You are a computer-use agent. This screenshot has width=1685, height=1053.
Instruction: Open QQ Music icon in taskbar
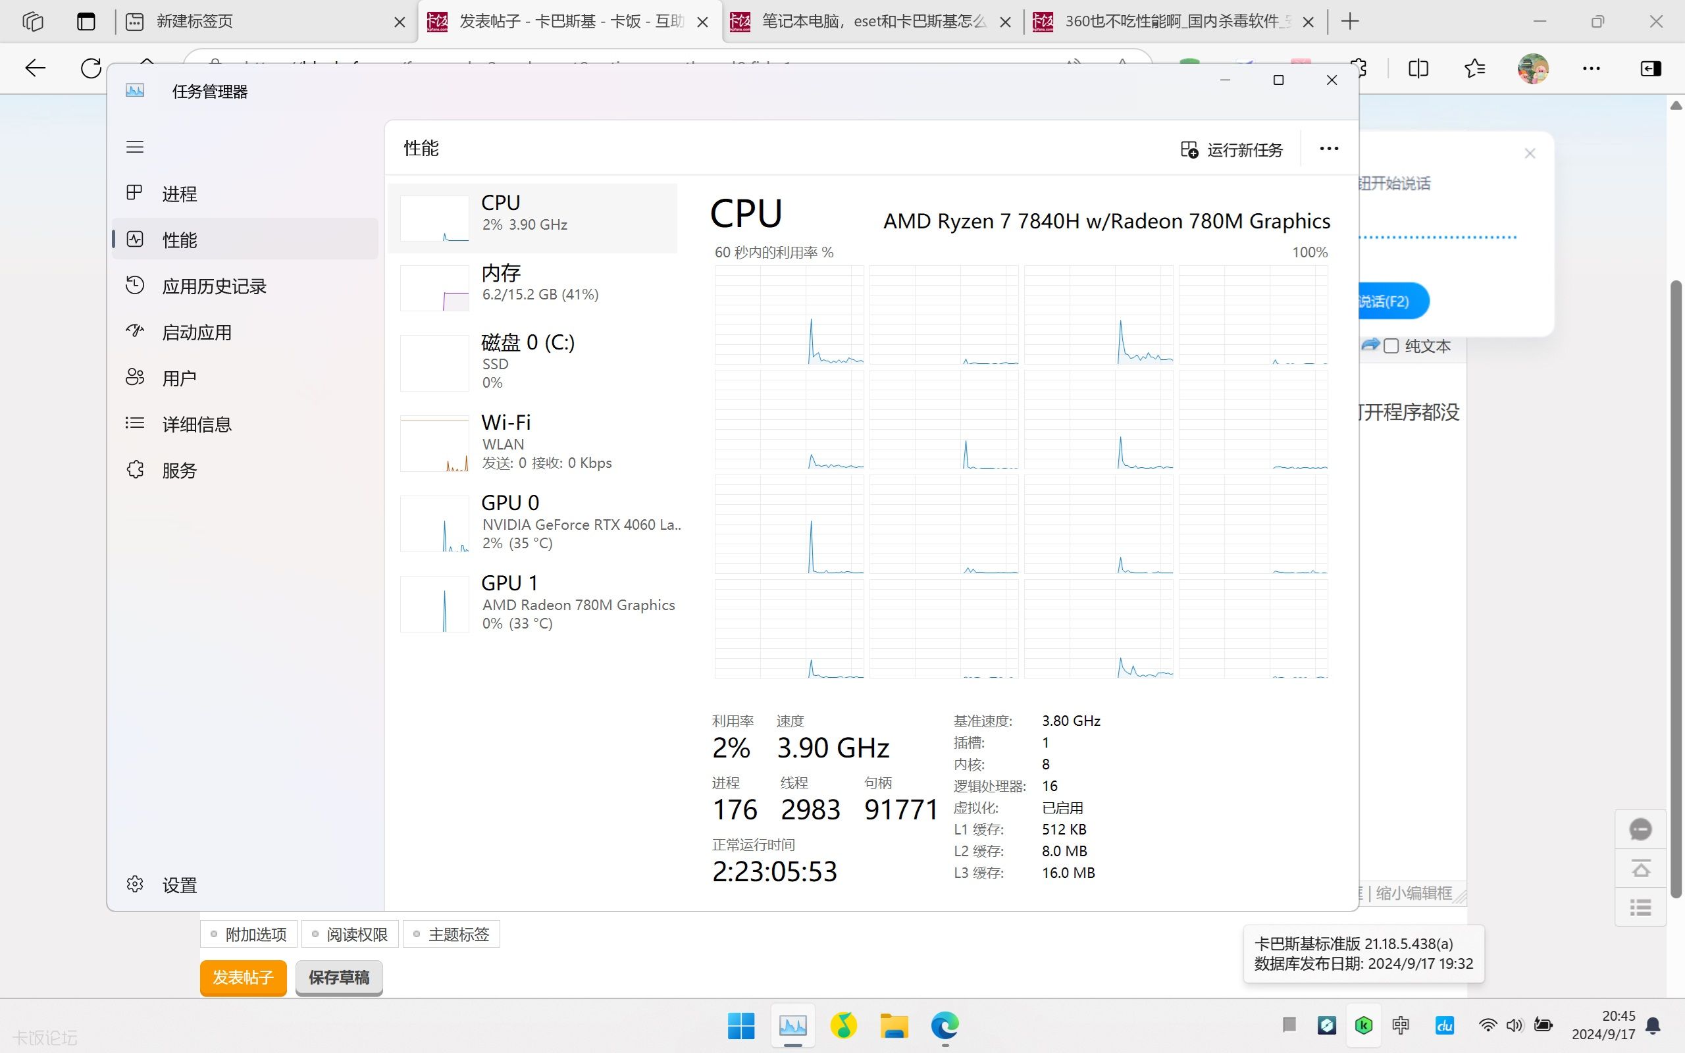(x=843, y=1025)
